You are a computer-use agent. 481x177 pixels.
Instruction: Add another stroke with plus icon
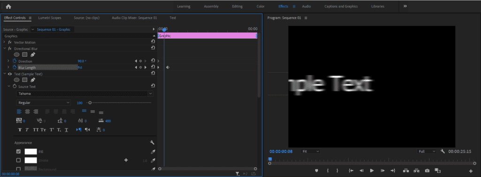[126, 160]
